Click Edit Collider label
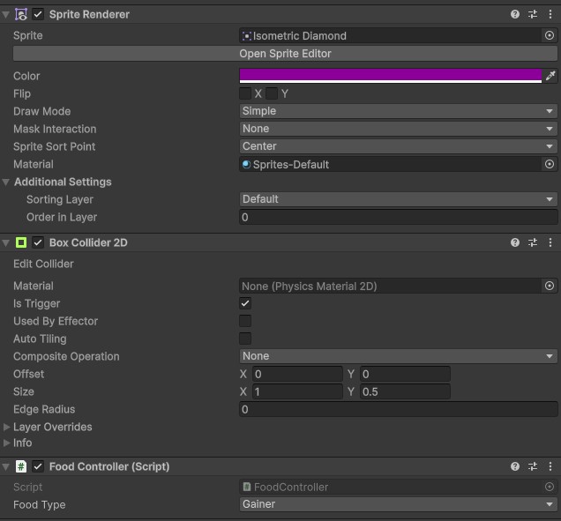 [43, 264]
